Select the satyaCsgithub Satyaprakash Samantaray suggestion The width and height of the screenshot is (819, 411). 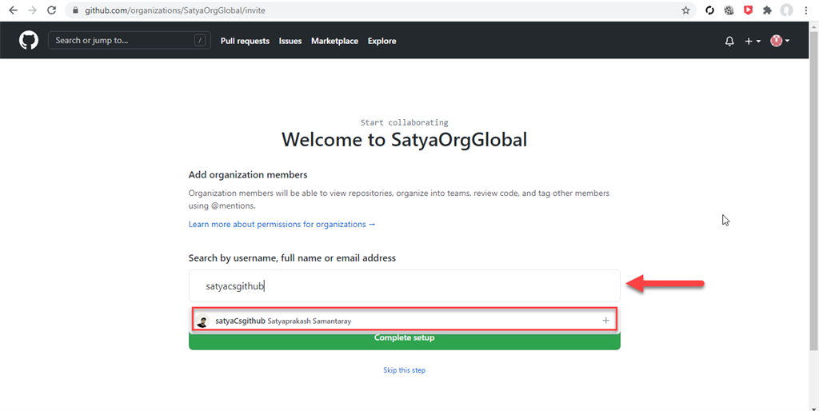pos(404,319)
